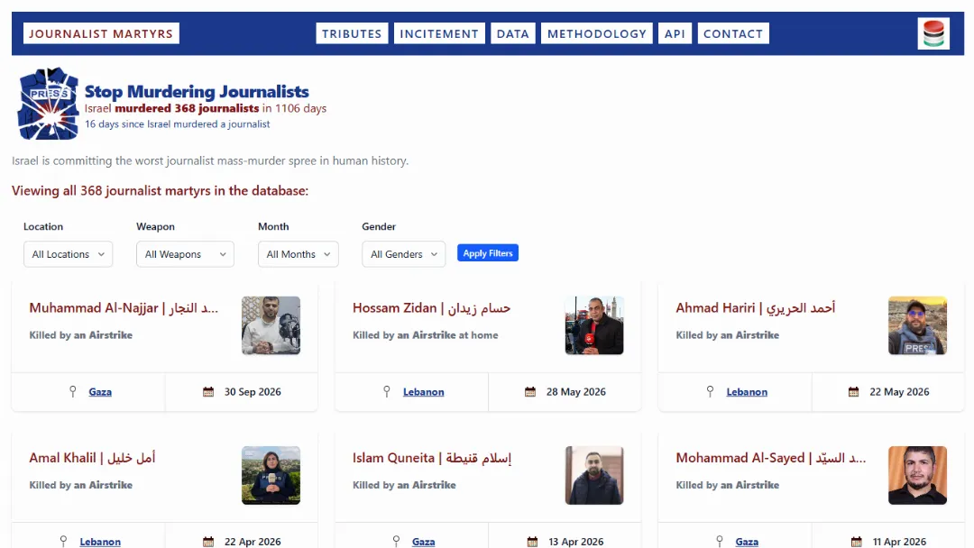Image resolution: width=974 pixels, height=548 pixels.
Task: Click the location pin icon beside Gaza in Muhammad Al-Najjar's card
Action: click(73, 391)
